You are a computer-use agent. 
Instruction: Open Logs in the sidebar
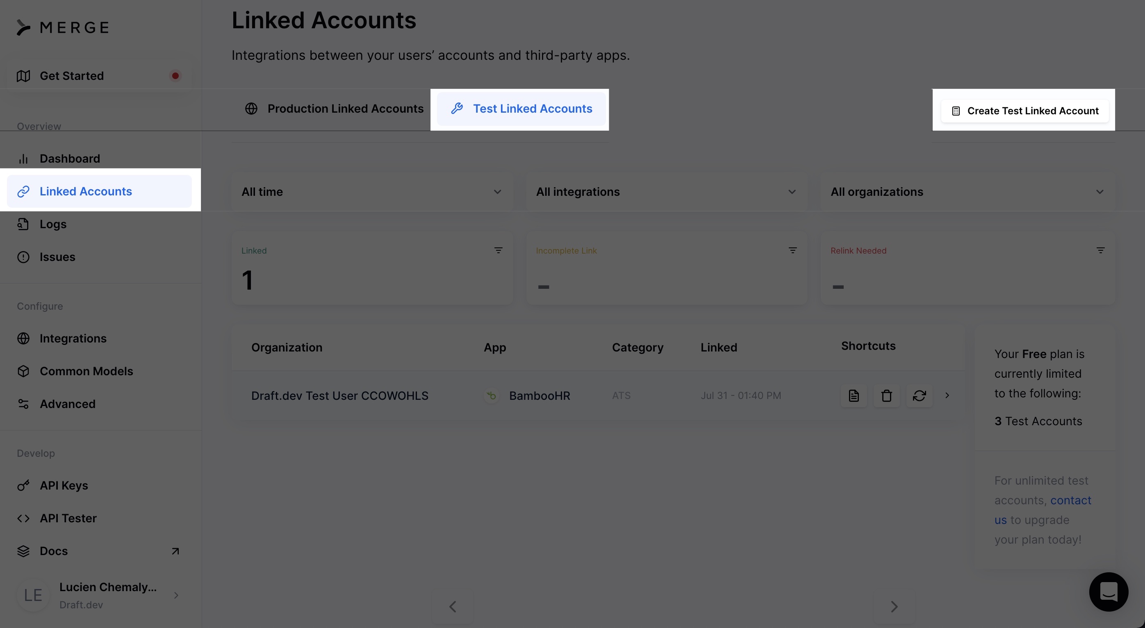click(53, 224)
